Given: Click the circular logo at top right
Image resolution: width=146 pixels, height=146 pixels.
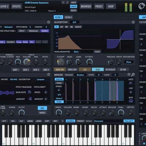Looking at the screenshot, I should 142,6.
